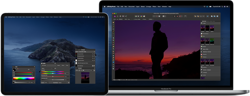Click the colour picker eyedropper in Colour panel

click(x=17, y=69)
